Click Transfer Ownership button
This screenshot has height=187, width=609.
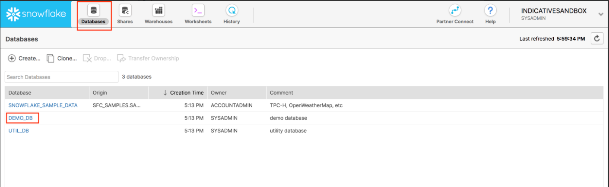click(148, 58)
